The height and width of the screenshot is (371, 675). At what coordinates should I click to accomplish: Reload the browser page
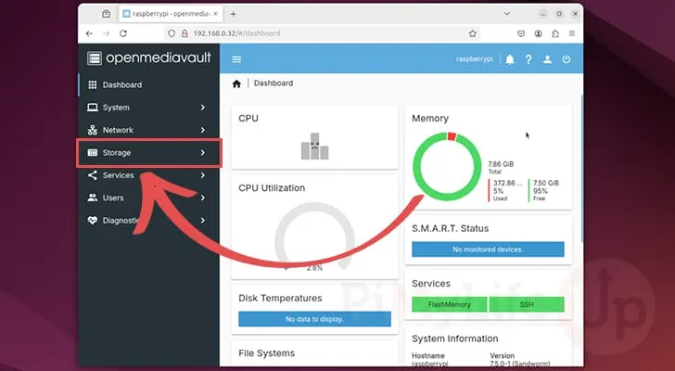[x=123, y=33]
